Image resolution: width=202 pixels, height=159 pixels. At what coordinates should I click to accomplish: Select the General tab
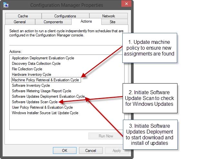[20, 22]
